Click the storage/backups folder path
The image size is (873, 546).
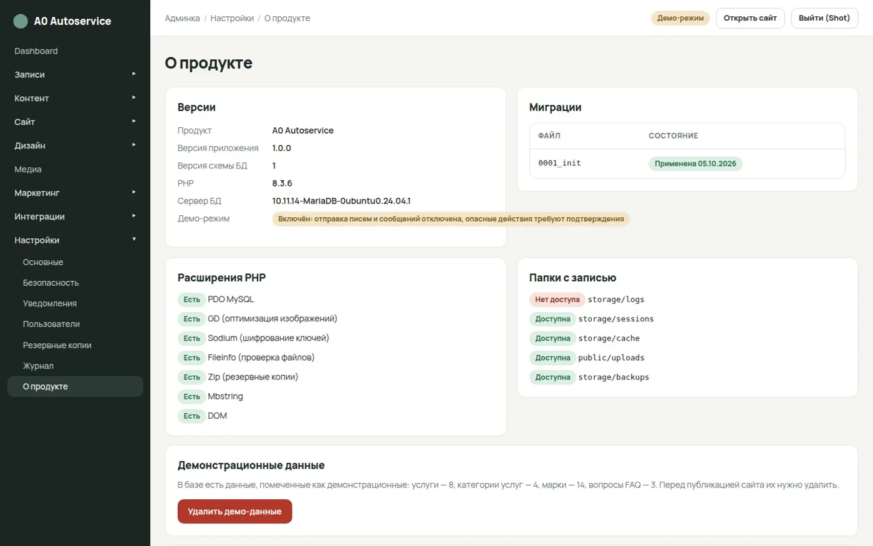(614, 377)
